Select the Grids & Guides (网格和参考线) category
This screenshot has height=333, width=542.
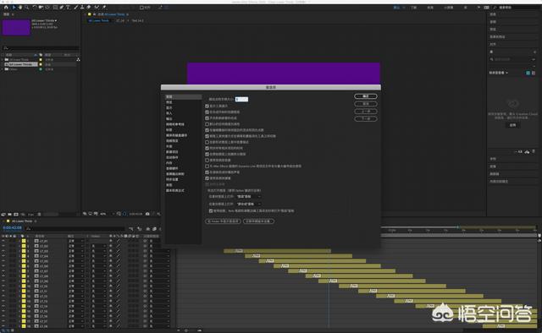175,124
